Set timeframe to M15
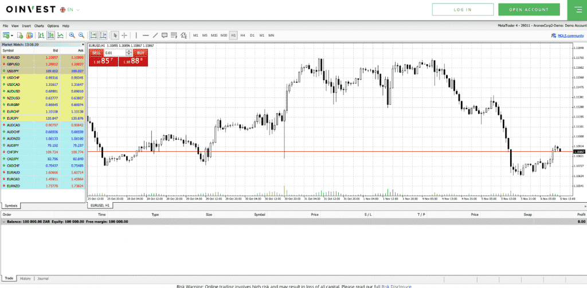 pyautogui.click(x=214, y=35)
